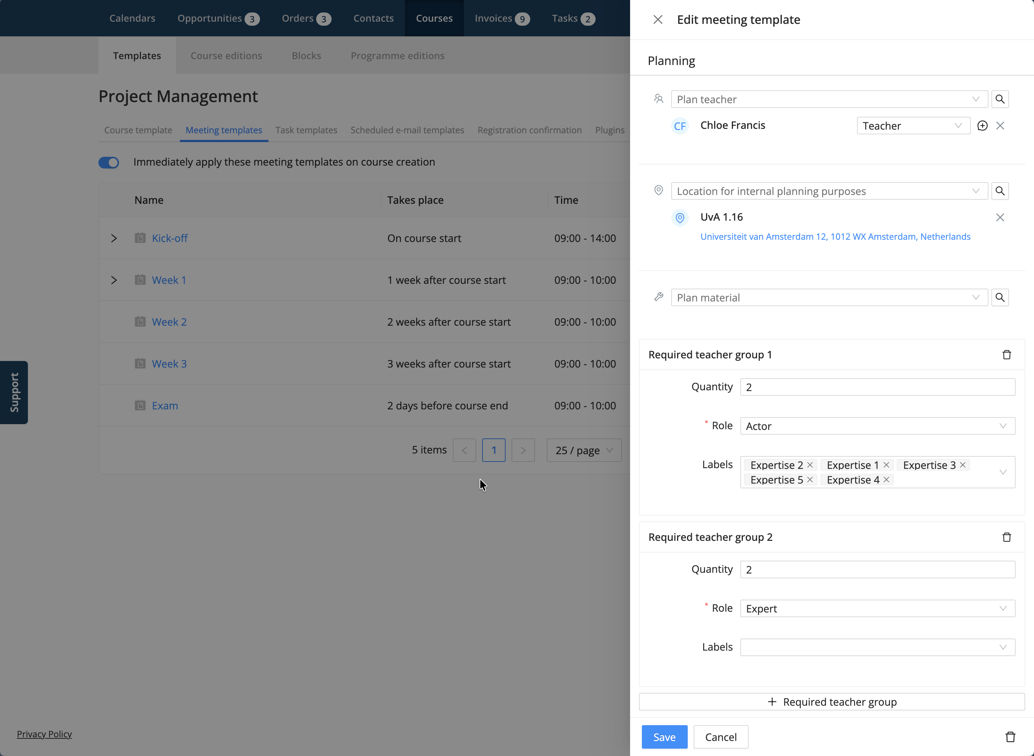
Task: Open the Role dropdown showing Actor
Action: point(877,426)
